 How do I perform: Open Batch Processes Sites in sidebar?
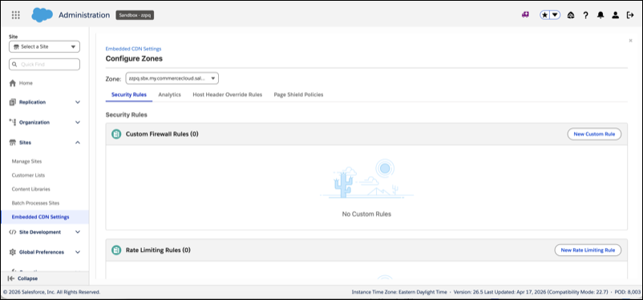click(x=35, y=203)
